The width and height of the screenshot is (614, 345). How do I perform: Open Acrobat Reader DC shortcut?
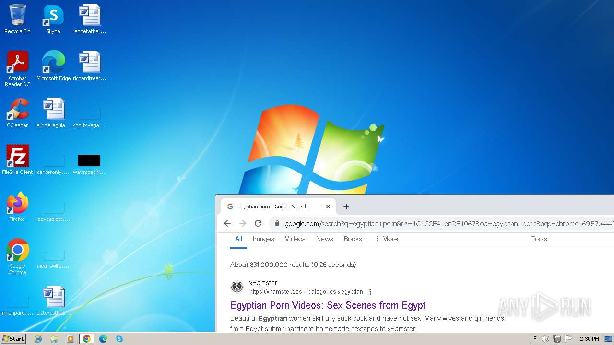[17, 69]
